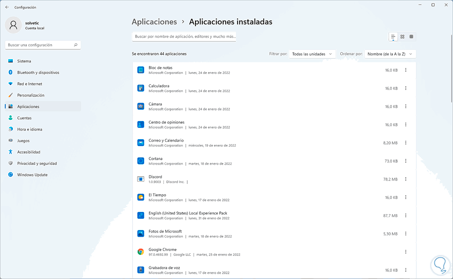Open options menu for Grabadora de voz
453x279 pixels.
(406, 270)
